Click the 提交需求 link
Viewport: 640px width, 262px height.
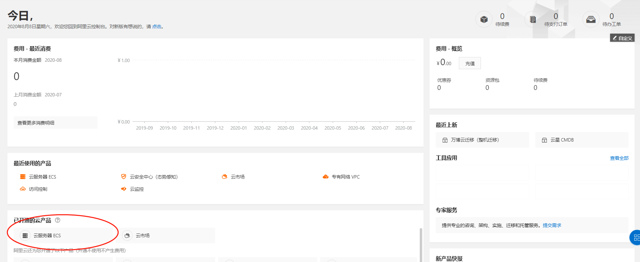(552, 225)
